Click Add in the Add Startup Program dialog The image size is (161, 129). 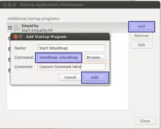click(95, 77)
